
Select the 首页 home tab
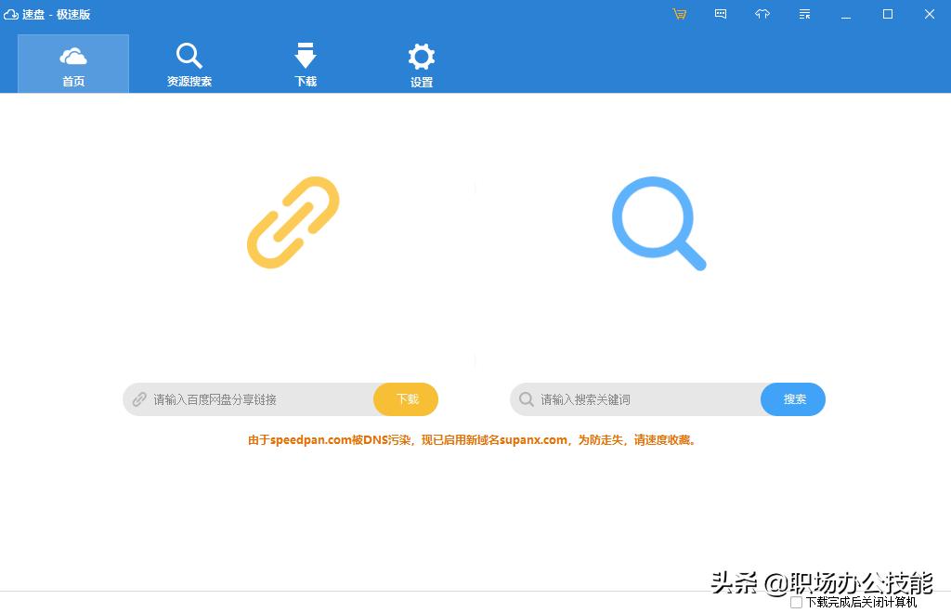[72, 62]
